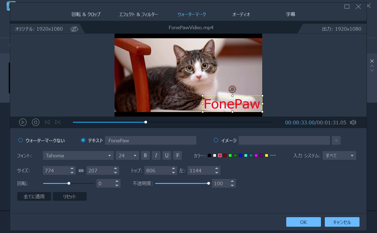Jump to next frame
Image resolution: width=377 pixels, height=233 pixels.
click(58, 122)
